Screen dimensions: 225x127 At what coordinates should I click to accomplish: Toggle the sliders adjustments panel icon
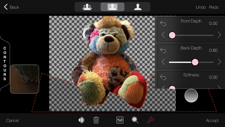tap(120, 120)
